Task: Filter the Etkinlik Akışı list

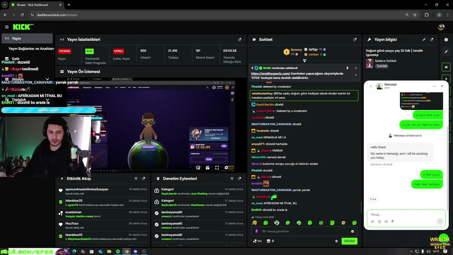Action: [136, 179]
